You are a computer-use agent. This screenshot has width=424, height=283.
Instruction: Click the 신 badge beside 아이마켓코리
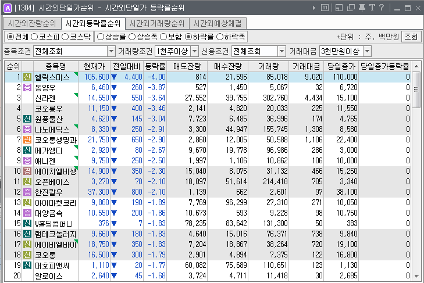[27, 203]
